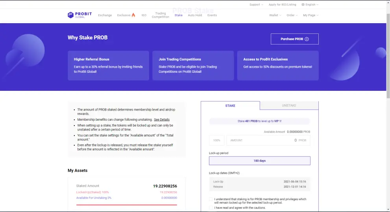Click the release date 2021-12-01 14:16
This screenshot has width=390, height=212.
(x=295, y=187)
